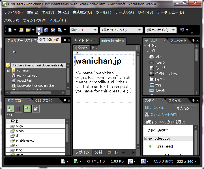
Task: Switch to 分割 view
Action: (98, 152)
